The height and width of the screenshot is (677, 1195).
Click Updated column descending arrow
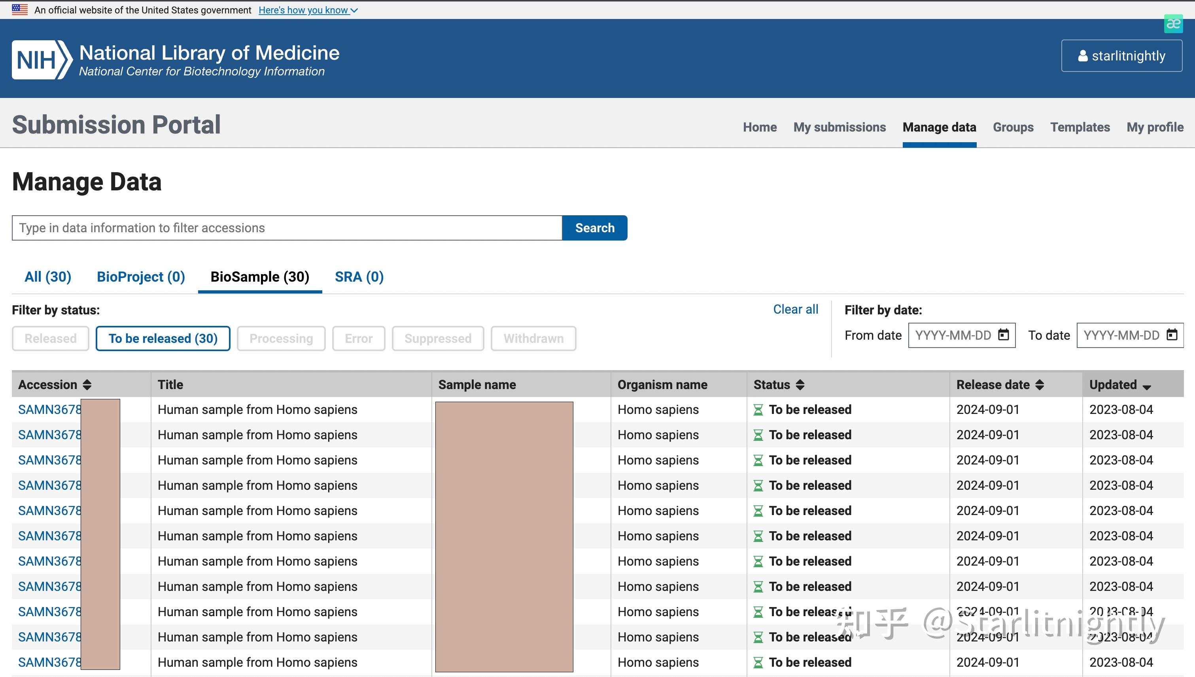(x=1146, y=387)
